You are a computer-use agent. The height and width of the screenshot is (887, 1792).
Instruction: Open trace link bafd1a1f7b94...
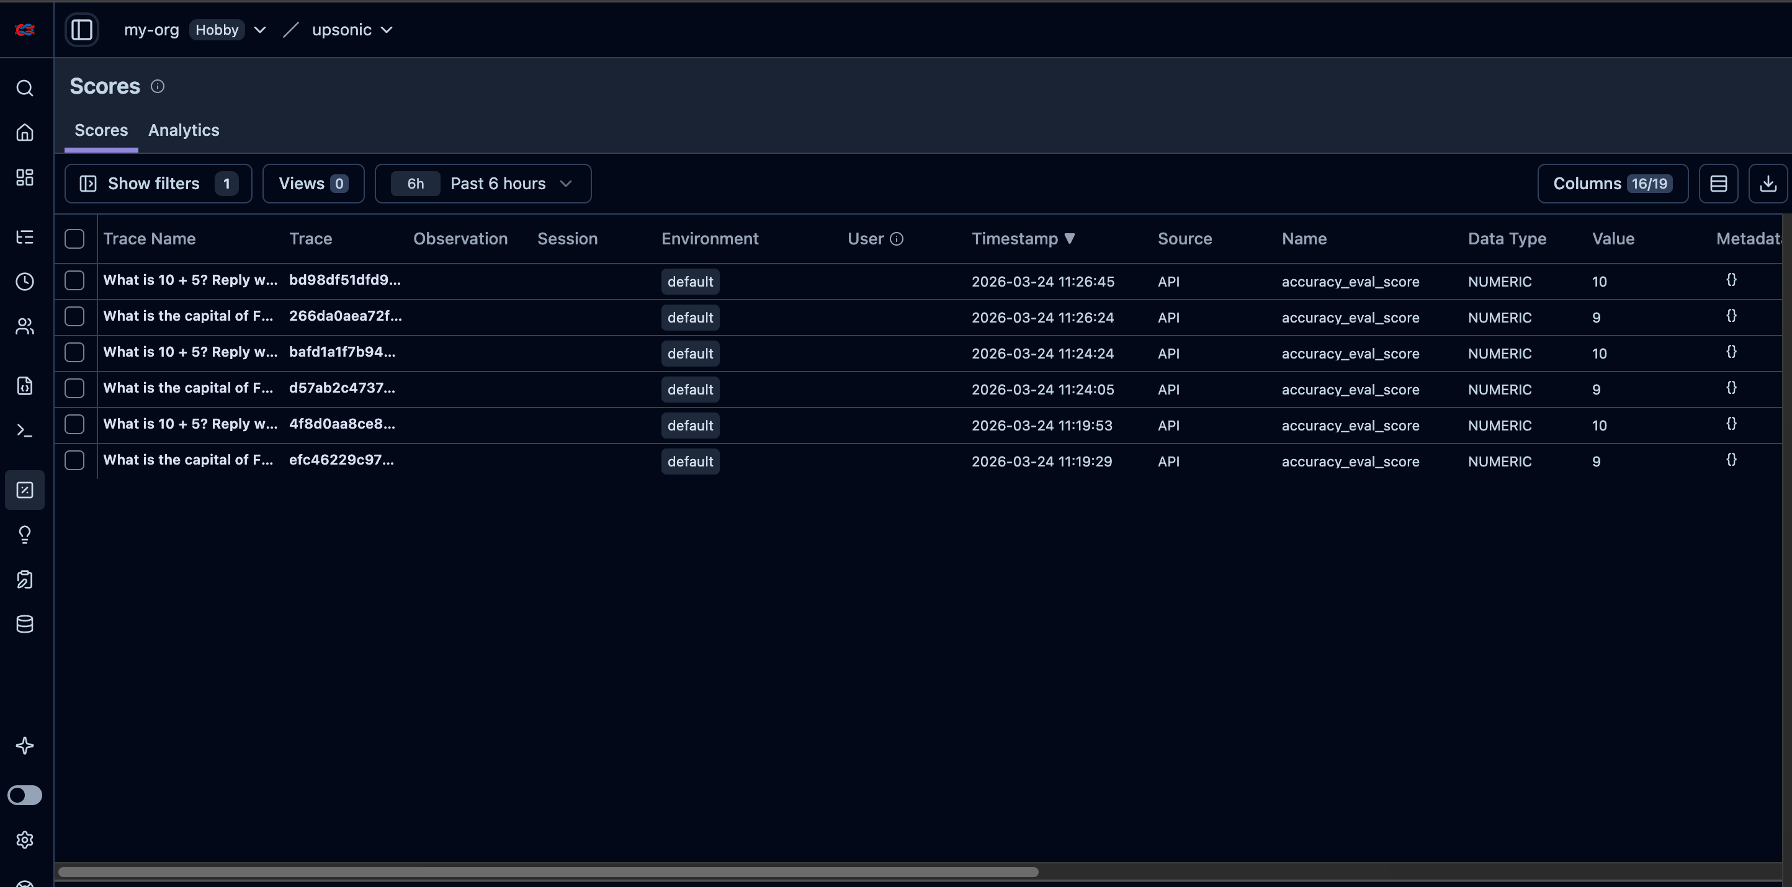[x=343, y=352]
